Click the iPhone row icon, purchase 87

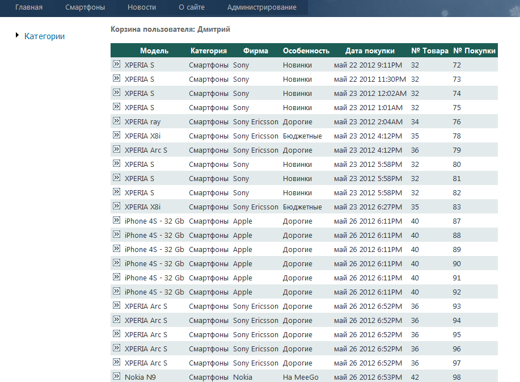[x=116, y=220]
